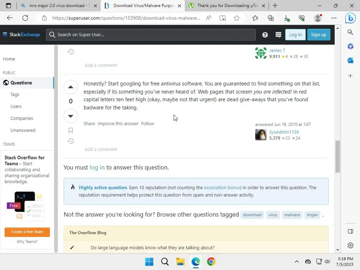
Task: Open Questions in left navigation
Action: (x=27, y=83)
